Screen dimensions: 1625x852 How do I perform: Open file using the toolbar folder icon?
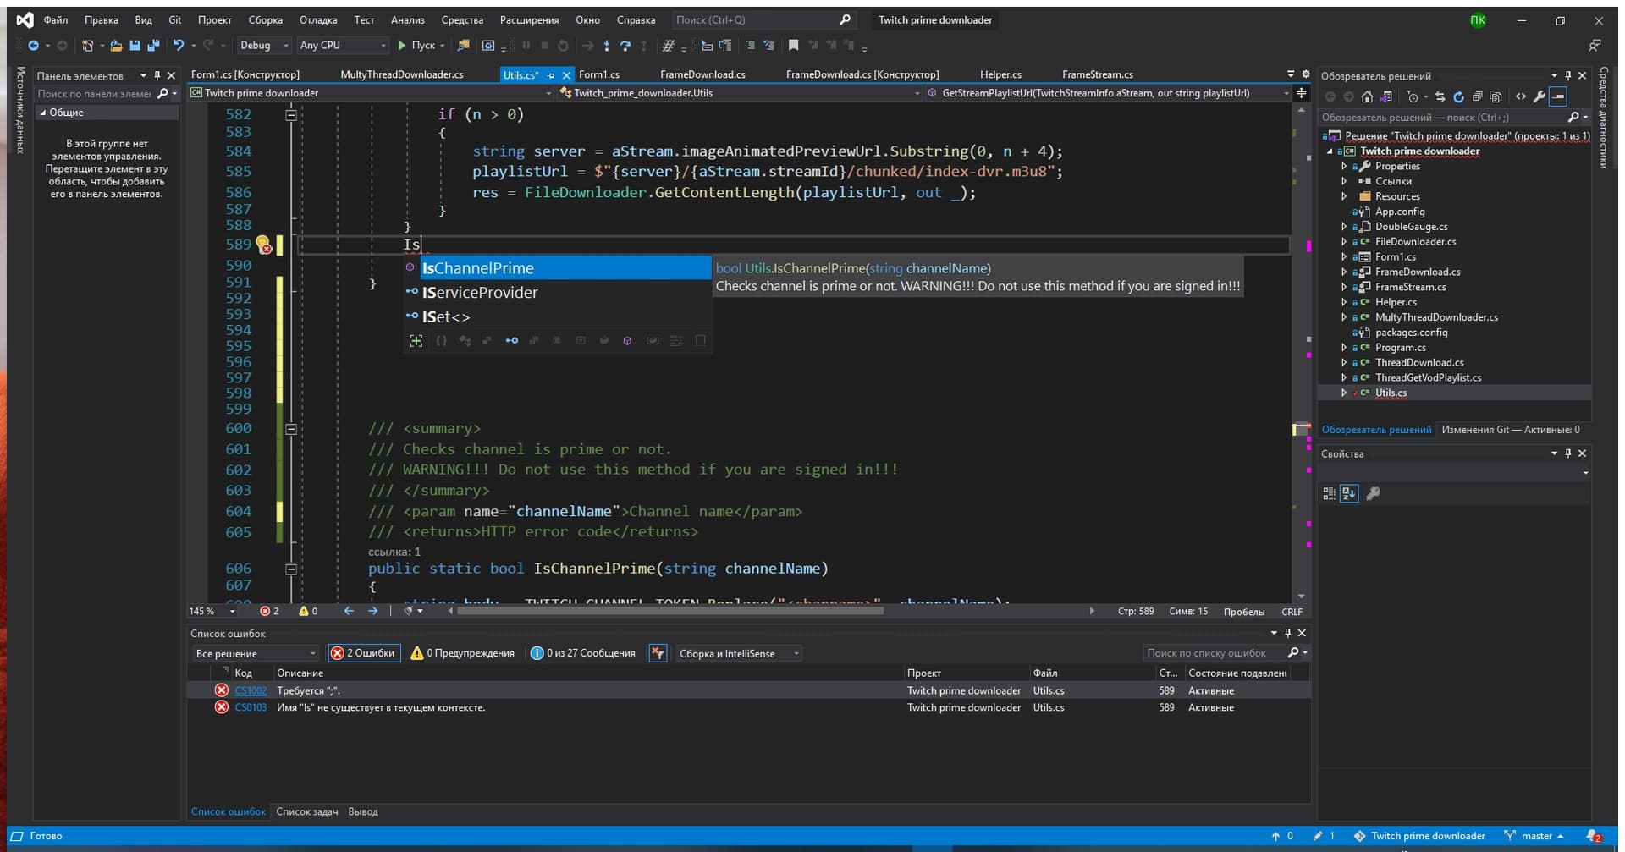pyautogui.click(x=116, y=45)
